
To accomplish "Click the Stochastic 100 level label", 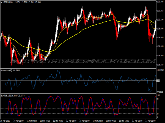I will tap(158, 95).
